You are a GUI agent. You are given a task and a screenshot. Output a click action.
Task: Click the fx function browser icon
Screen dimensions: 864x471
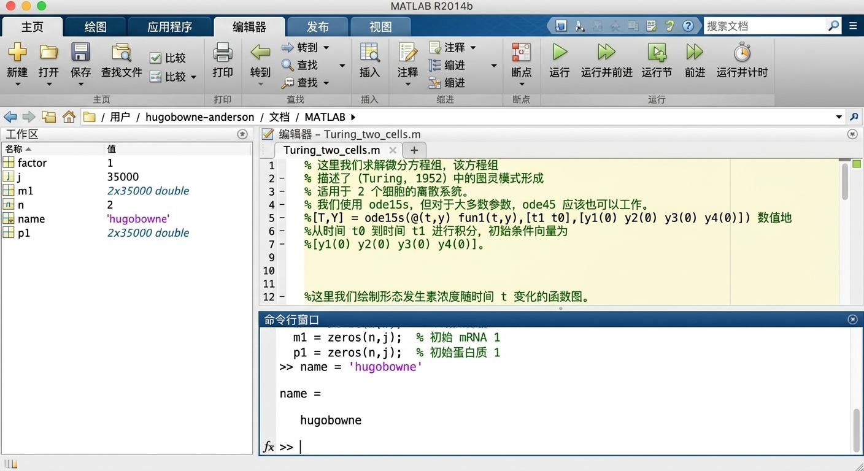pos(268,446)
